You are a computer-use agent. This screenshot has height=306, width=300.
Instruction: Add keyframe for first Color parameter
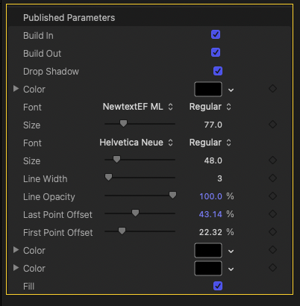click(x=272, y=89)
